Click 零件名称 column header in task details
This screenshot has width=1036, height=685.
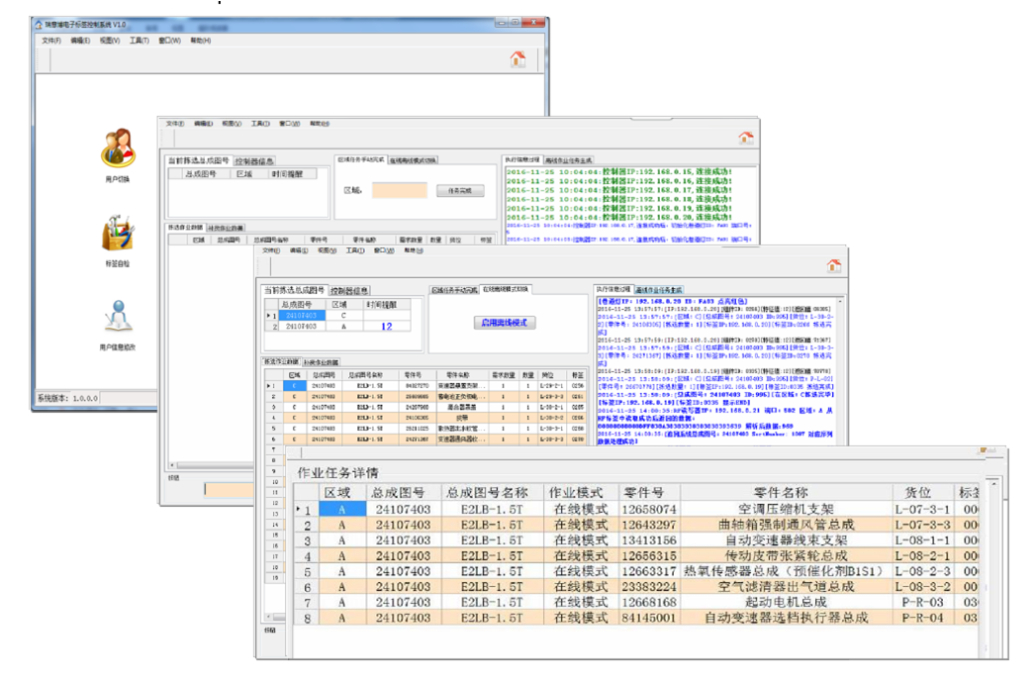coord(781,493)
